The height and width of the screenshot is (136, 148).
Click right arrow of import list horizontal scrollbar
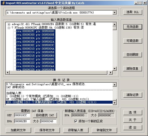111,73
